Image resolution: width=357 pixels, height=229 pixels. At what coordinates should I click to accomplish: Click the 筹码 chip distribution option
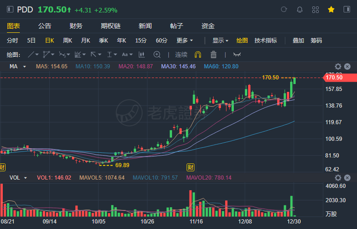pos(316,41)
